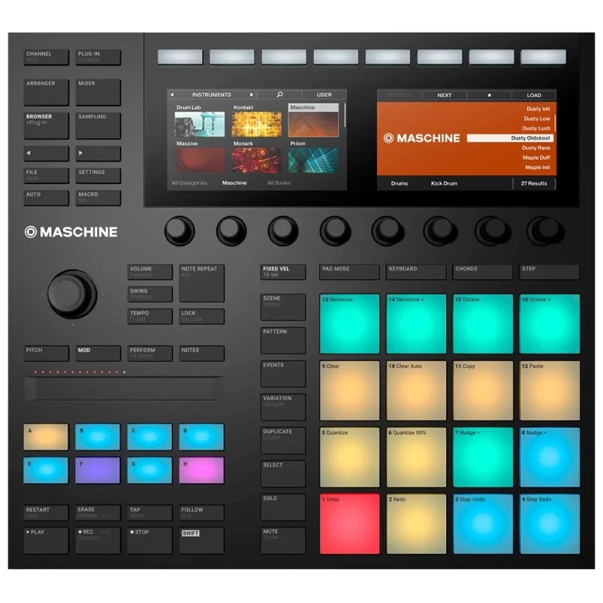Switch to the MIXER view
Image resolution: width=603 pixels, height=603 pixels.
click(x=98, y=92)
